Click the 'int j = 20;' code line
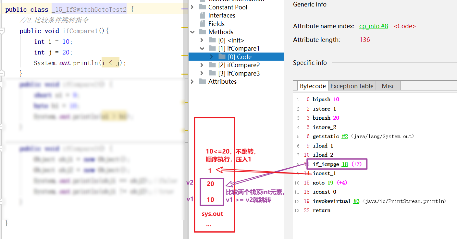The image size is (457, 239). 53,52
